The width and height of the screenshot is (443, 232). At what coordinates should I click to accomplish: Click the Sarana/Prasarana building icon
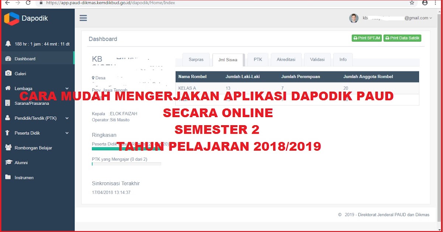8,103
